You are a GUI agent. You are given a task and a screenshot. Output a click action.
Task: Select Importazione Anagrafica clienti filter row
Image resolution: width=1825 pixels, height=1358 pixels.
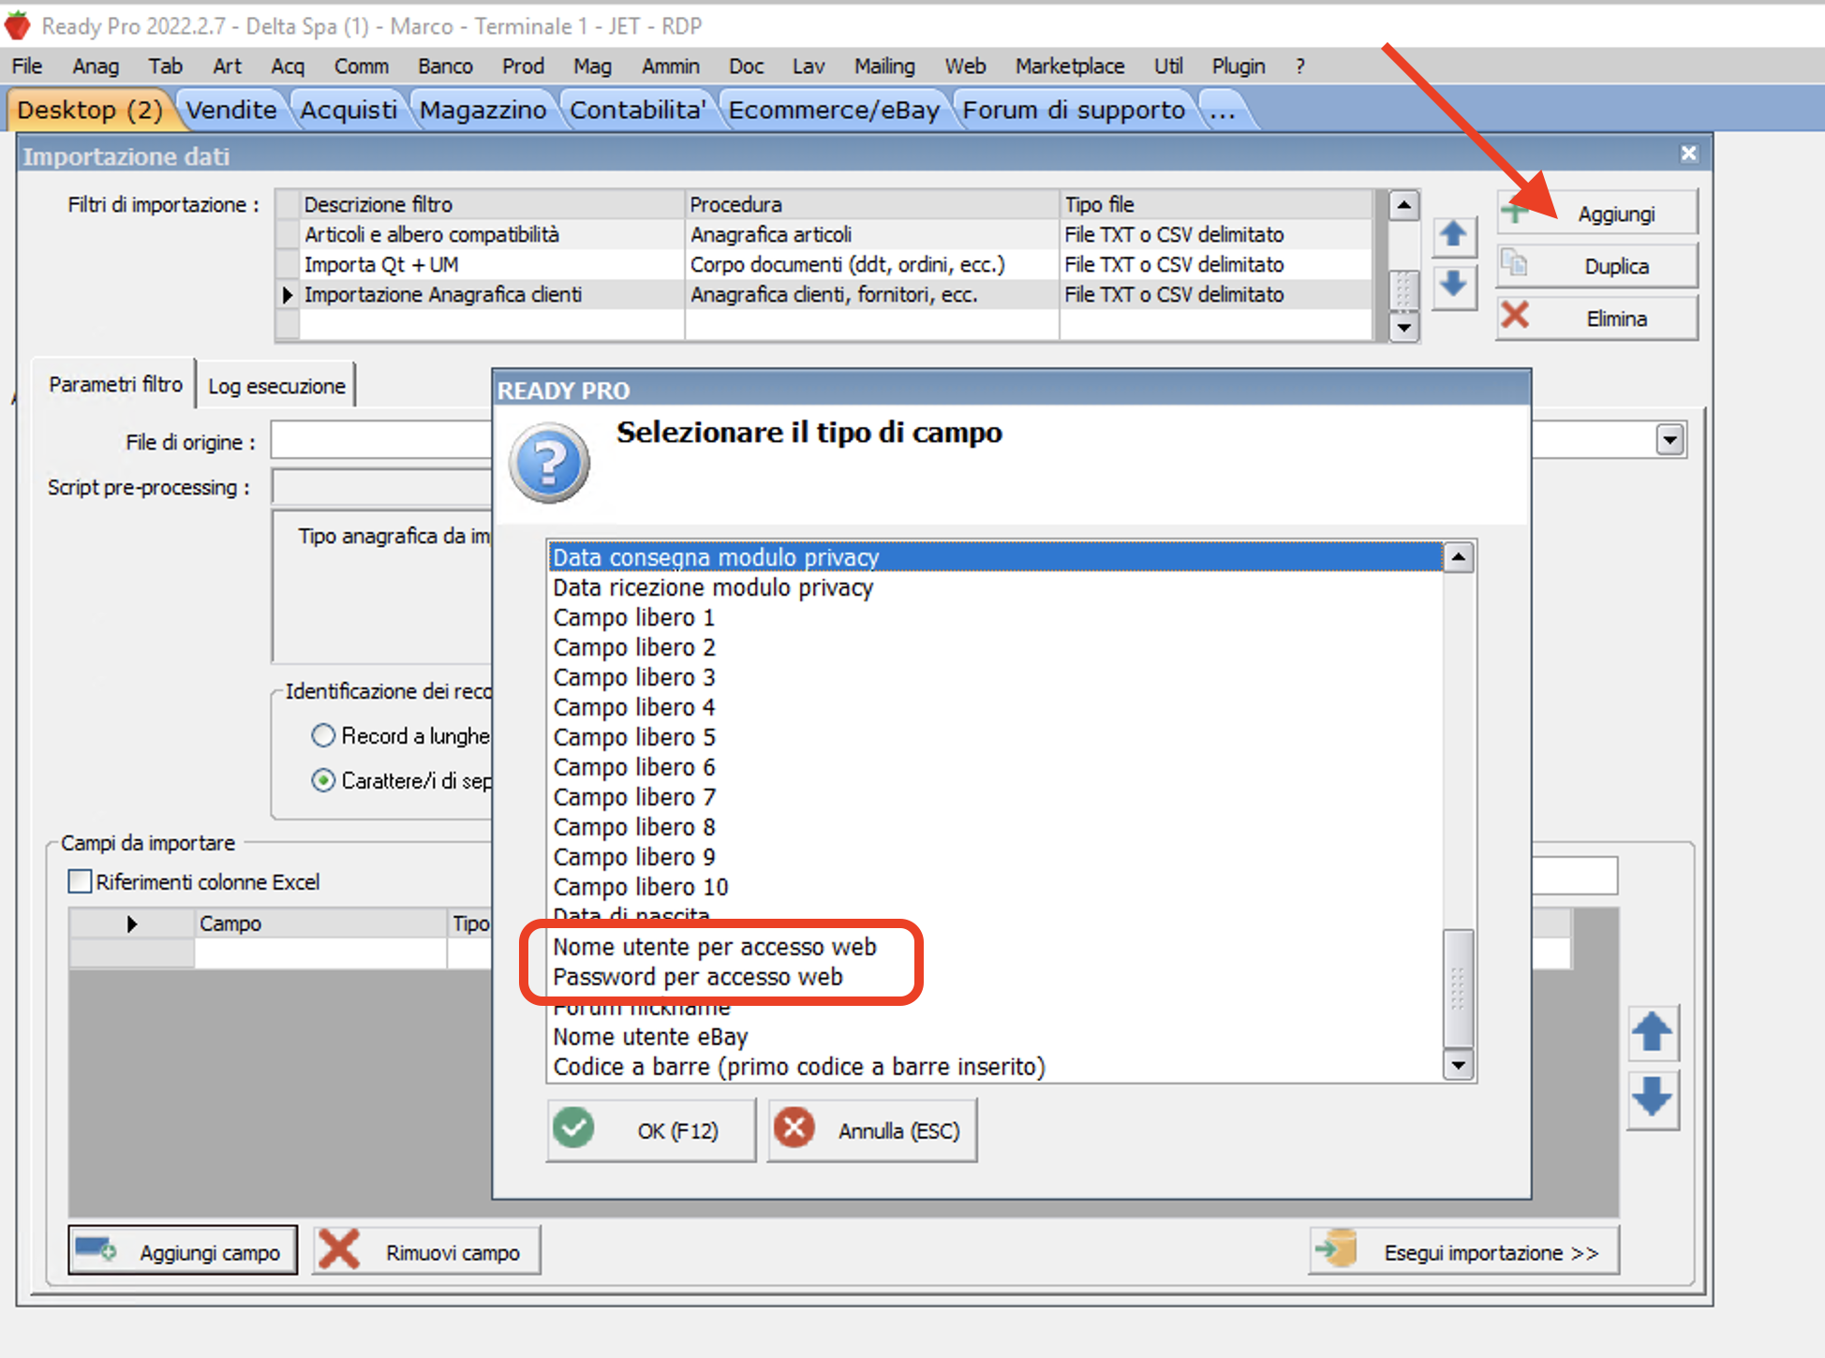[x=824, y=294]
